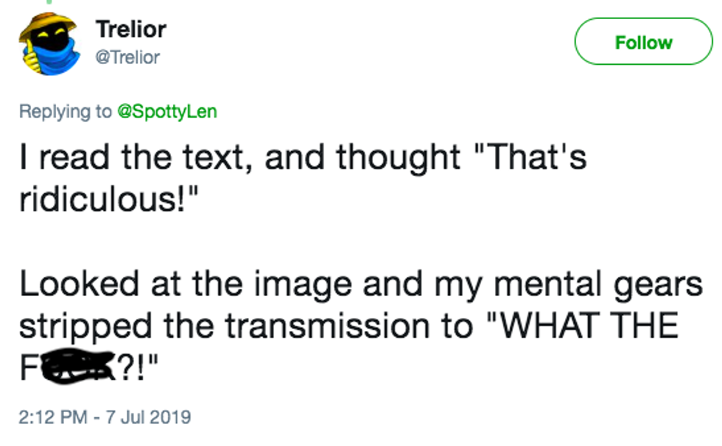Open the @SpottyLen mention link
The width and height of the screenshot is (722, 446).
167,111
